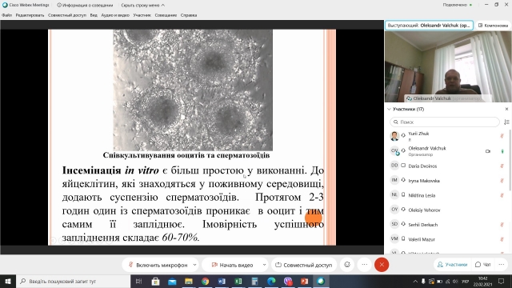Screen dimensions: 512x288
Task: Toggle the Участники panel button
Action: pos(453,265)
